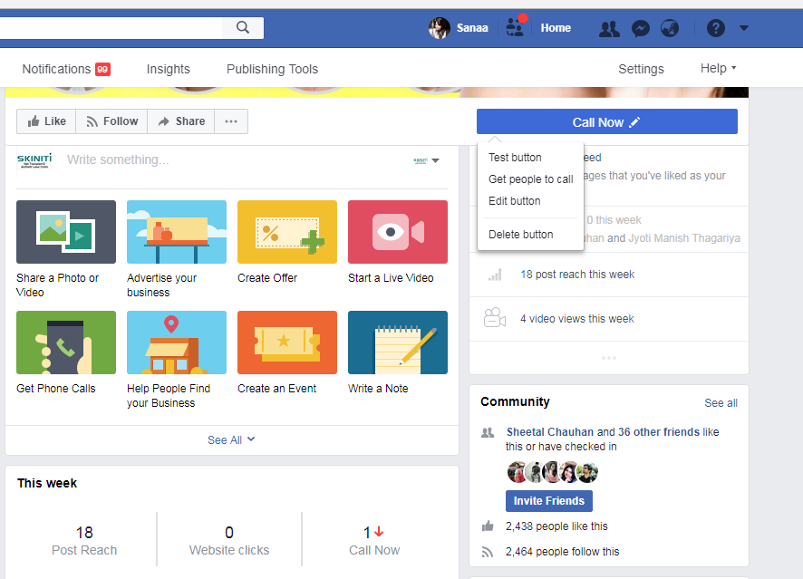Open the Post Reach statistic

84,541
